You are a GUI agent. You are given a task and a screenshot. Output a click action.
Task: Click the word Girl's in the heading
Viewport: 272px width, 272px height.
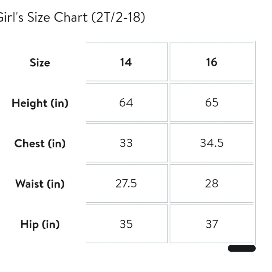(10, 18)
